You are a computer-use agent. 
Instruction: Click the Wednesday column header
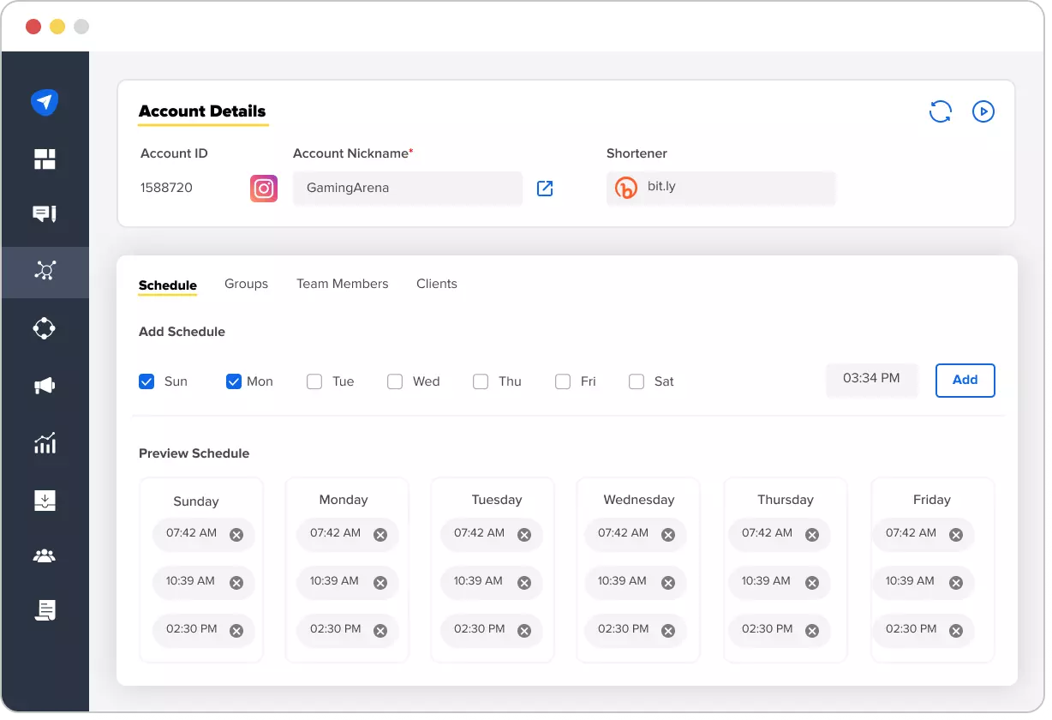pyautogui.click(x=639, y=500)
